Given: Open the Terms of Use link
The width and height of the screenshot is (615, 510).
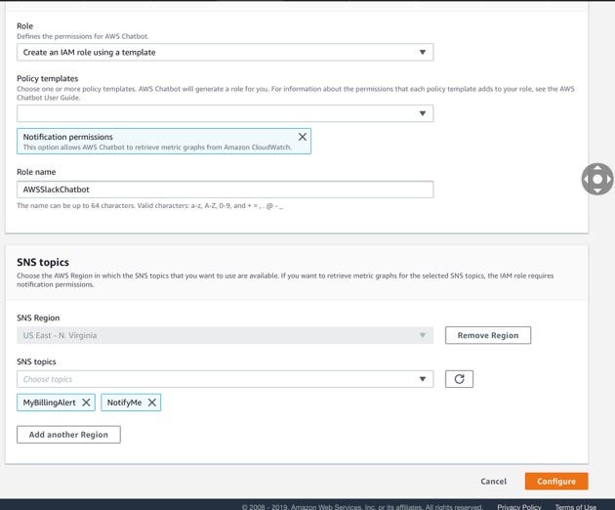Looking at the screenshot, I should (x=575, y=507).
